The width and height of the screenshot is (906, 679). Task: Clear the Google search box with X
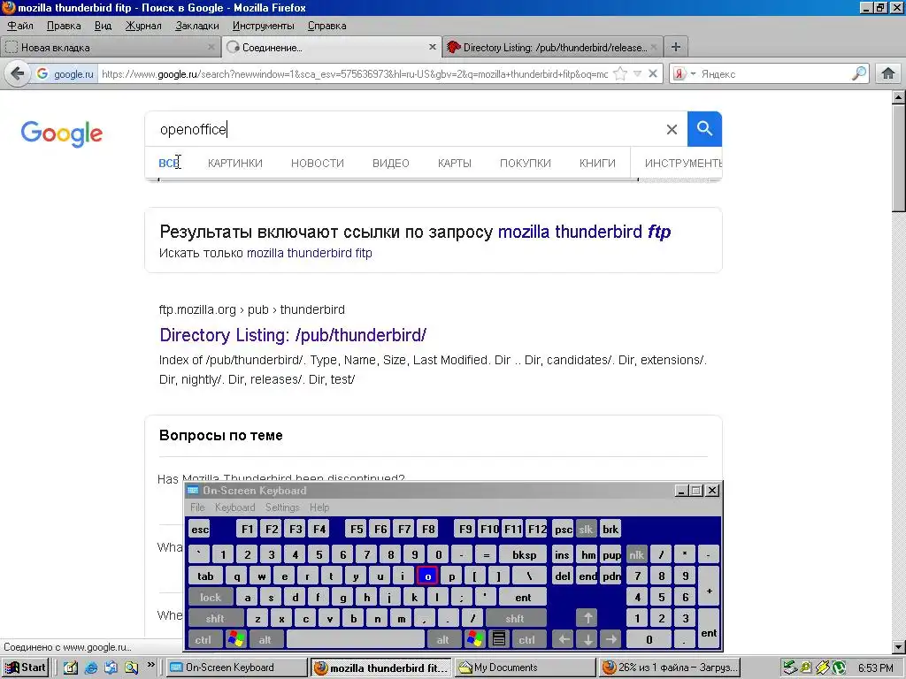click(672, 129)
